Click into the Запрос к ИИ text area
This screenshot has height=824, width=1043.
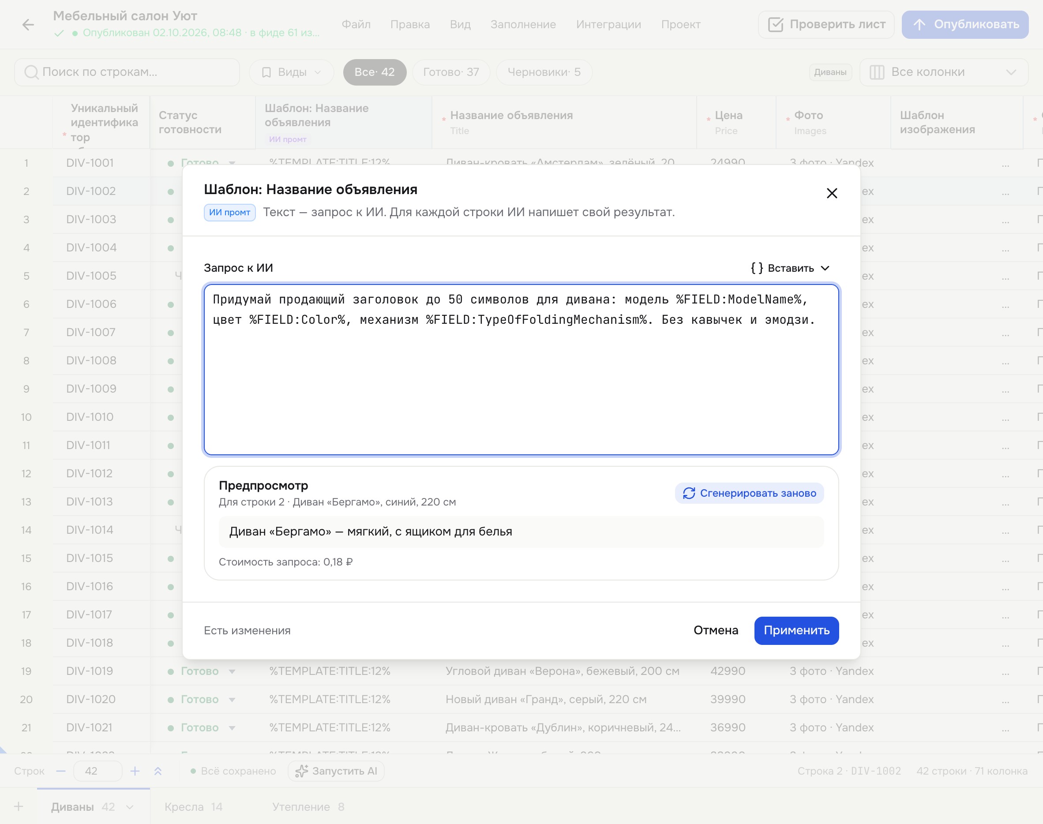point(521,370)
